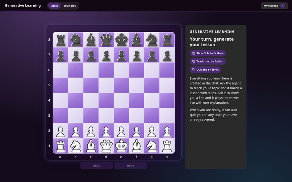Viewport: 292px width, 182px height.
Task: Switch to the Chess tab
Action: (x=54, y=6)
